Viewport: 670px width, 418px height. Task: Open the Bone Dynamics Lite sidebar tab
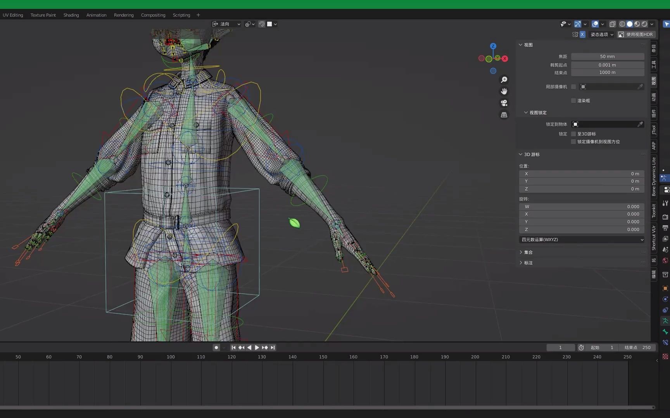click(x=654, y=176)
